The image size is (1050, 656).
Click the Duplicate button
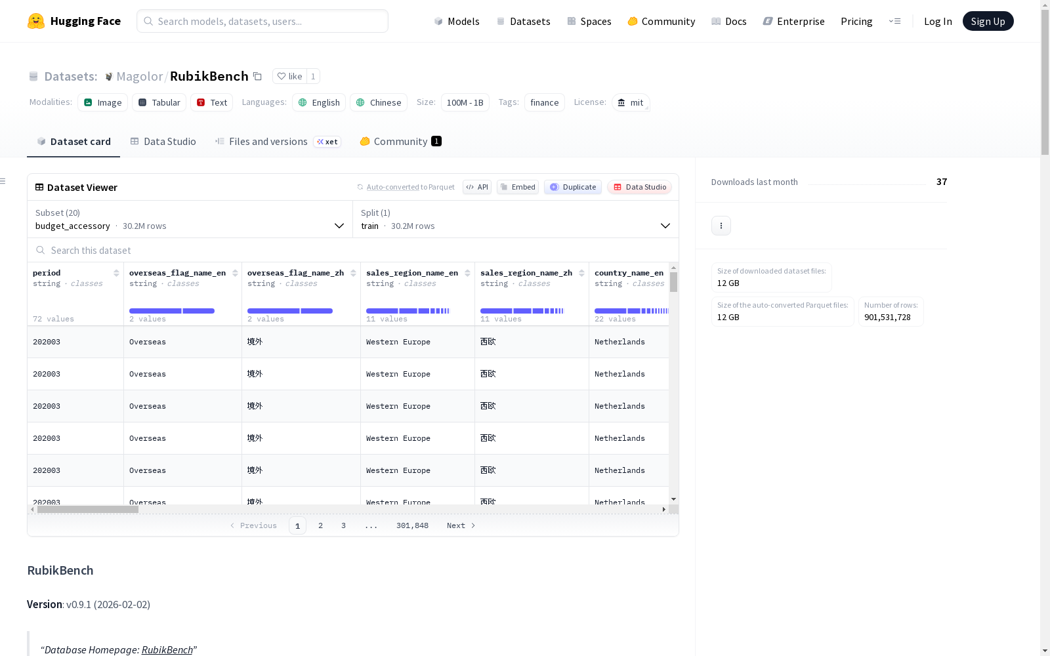[x=573, y=187]
